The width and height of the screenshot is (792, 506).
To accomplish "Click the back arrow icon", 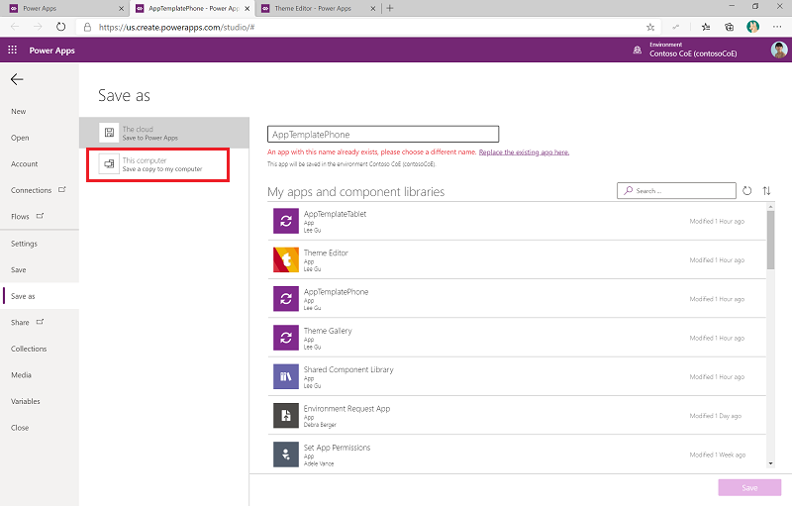I will (x=17, y=79).
